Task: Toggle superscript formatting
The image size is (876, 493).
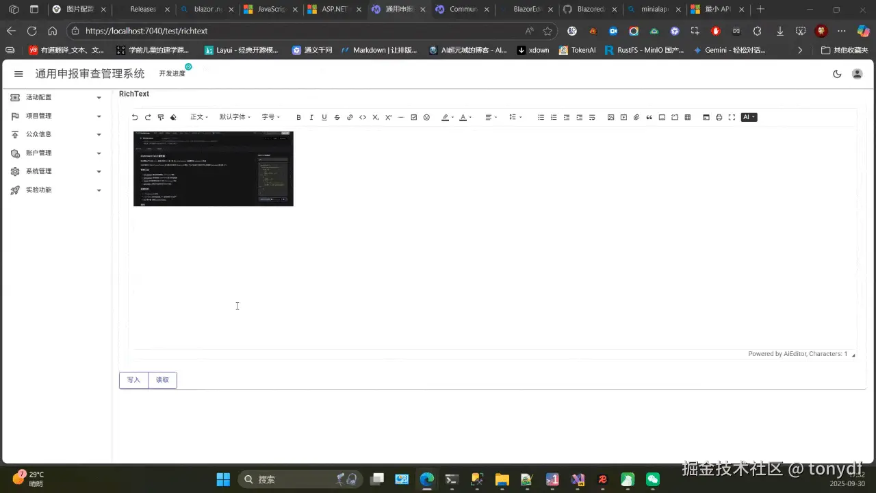Action: (388, 117)
